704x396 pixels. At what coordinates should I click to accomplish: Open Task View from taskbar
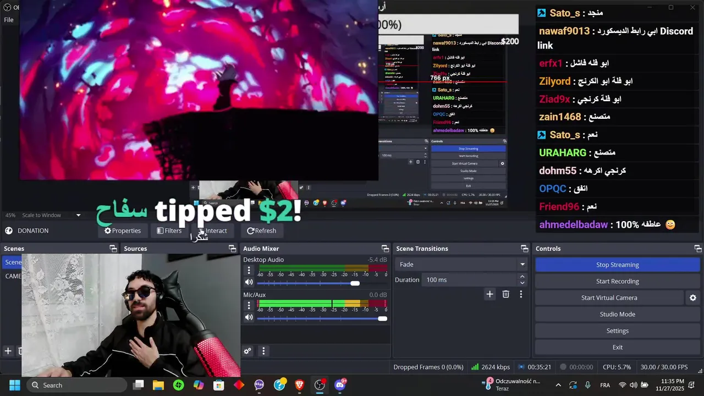point(139,385)
